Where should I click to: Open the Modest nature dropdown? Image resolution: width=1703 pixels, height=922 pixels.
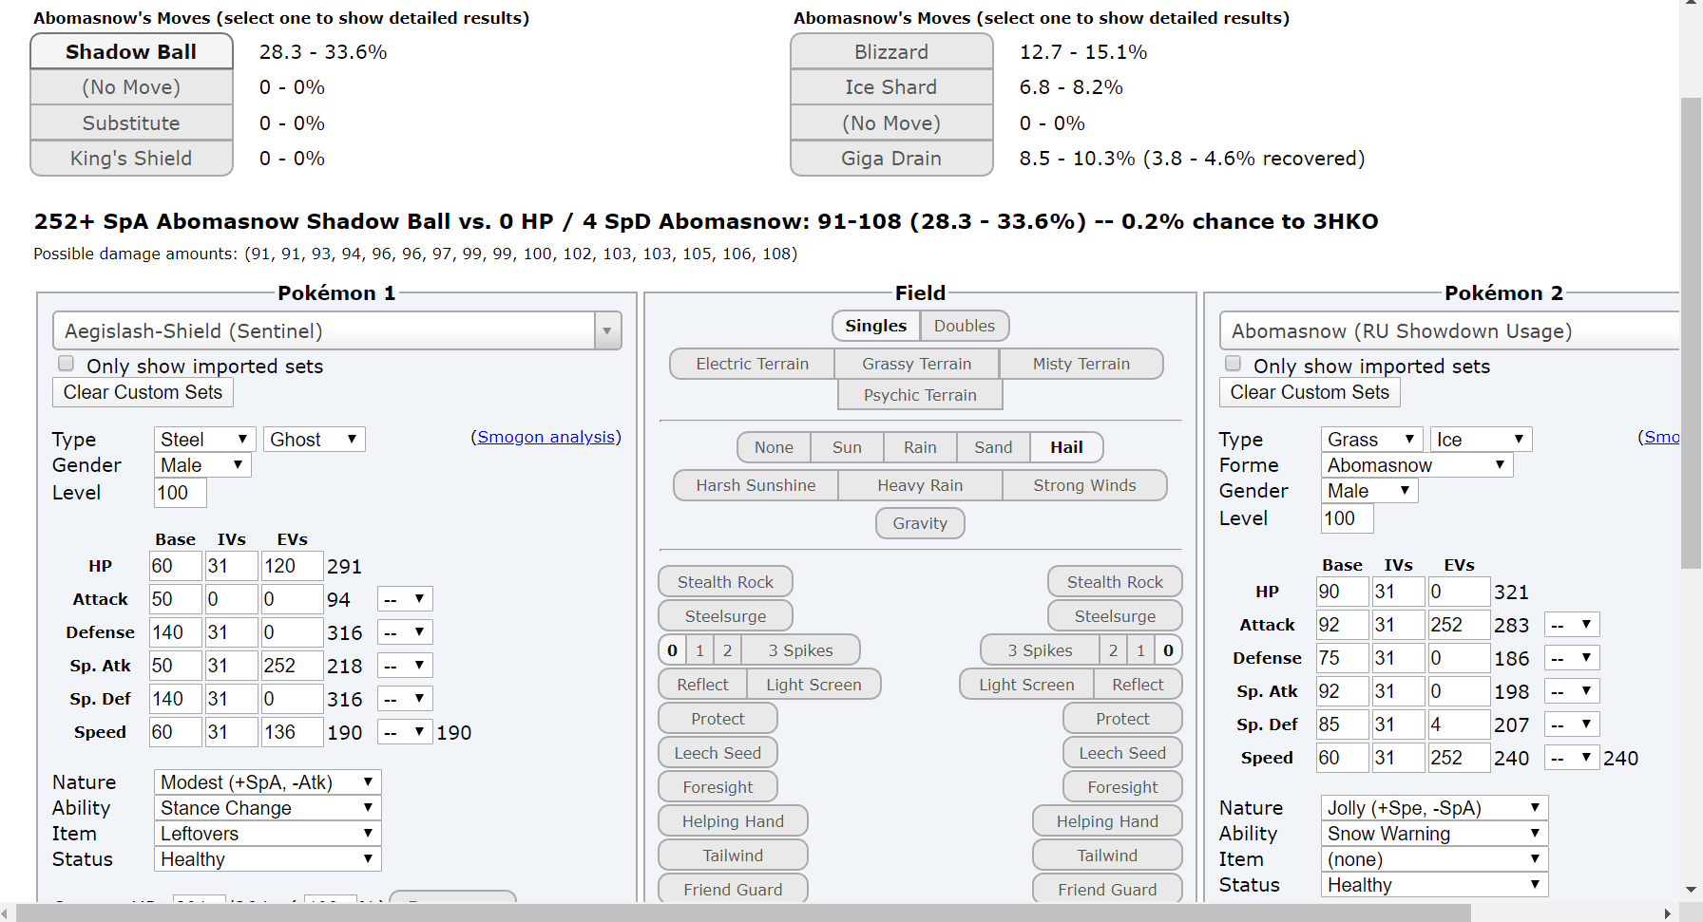point(267,781)
